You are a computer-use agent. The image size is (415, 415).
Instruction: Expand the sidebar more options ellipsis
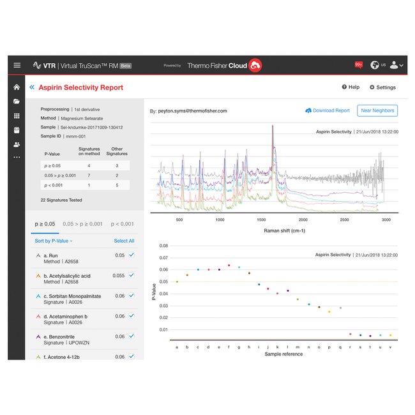(x=17, y=157)
